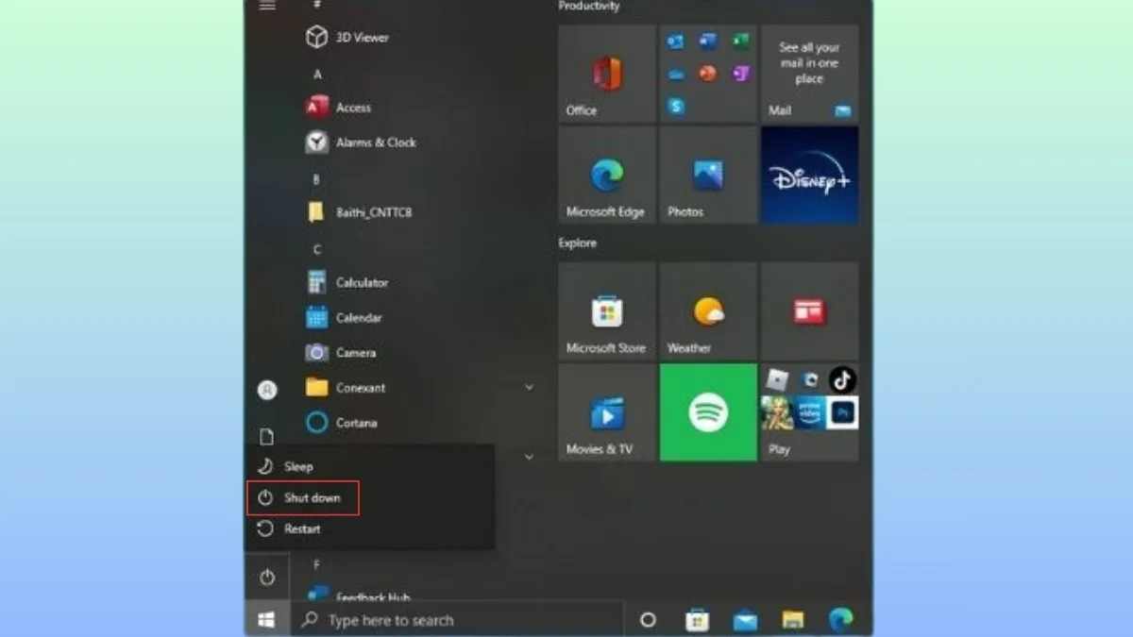This screenshot has height=637, width=1133.
Task: Open Alarms & Clock from the app list
Action: (x=374, y=142)
